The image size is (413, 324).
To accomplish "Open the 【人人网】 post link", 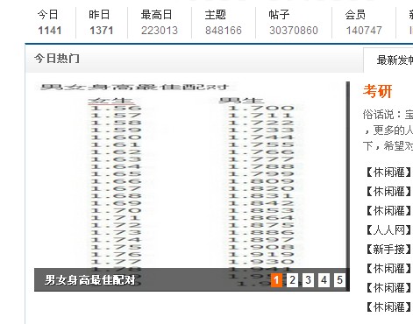I will click(x=388, y=230).
